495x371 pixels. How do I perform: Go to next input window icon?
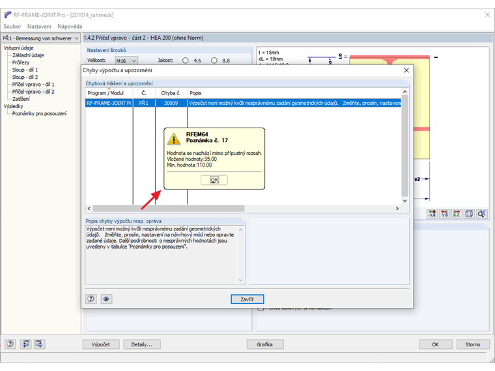40,344
